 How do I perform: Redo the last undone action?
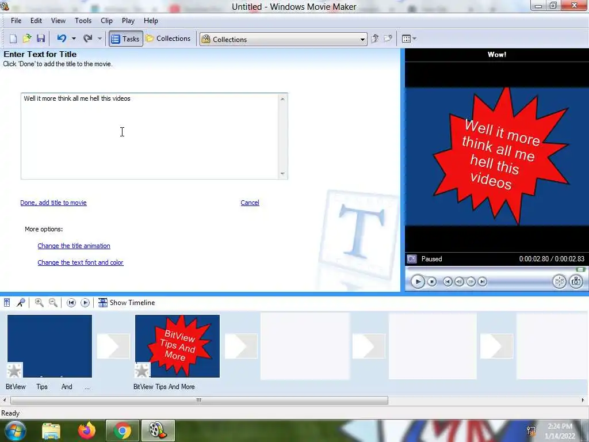(x=88, y=39)
